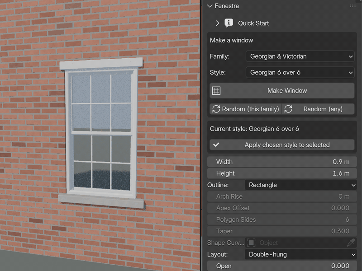Generate a random window of any style

point(318,109)
